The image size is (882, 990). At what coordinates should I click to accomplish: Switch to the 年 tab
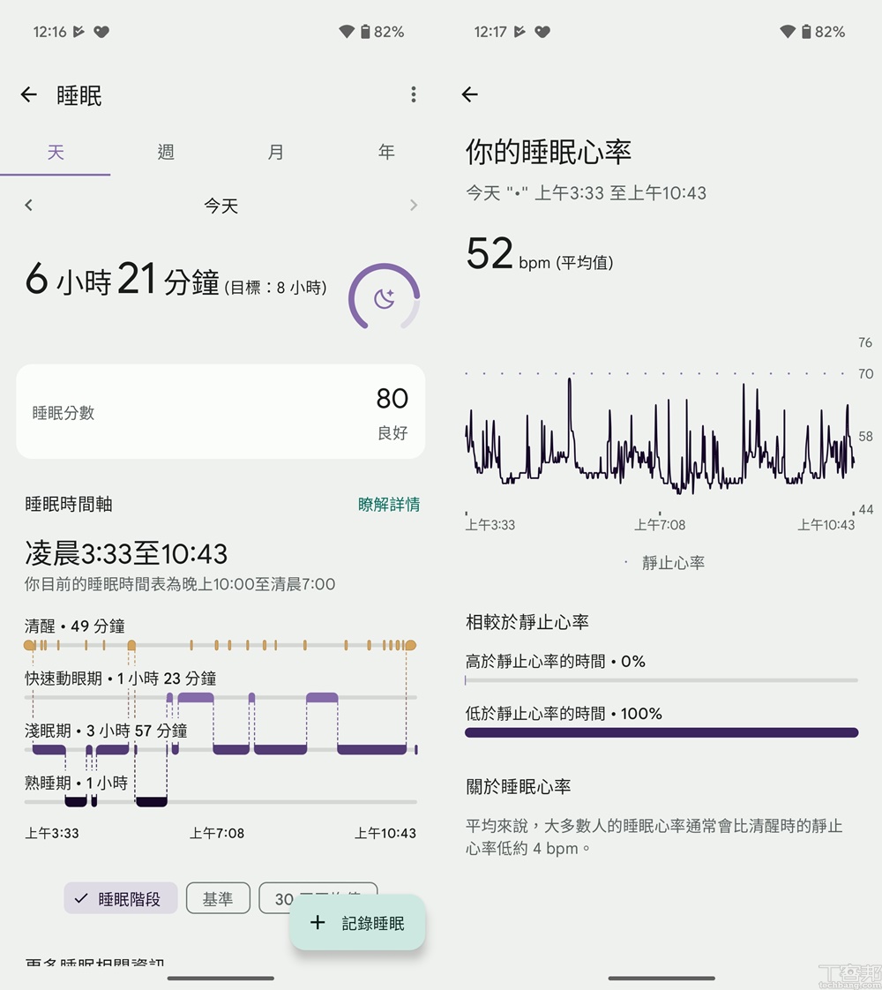386,152
